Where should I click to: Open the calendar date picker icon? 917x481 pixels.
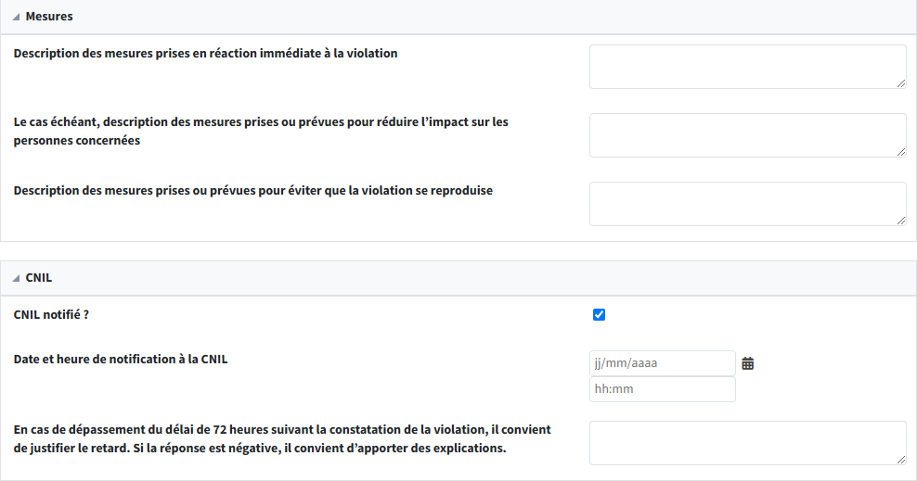748,364
